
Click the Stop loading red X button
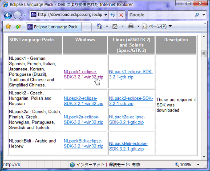click(x=121, y=15)
